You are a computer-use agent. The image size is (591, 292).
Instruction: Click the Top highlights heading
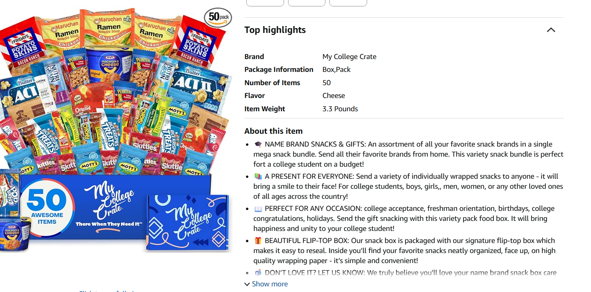point(275,30)
